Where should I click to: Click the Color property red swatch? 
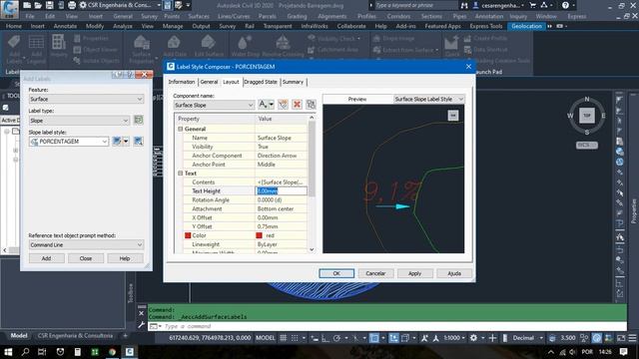click(188, 235)
